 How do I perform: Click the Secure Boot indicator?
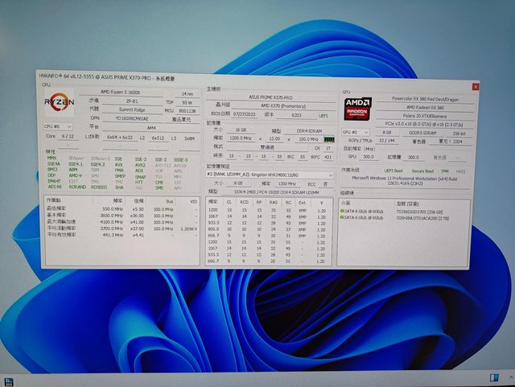(x=424, y=171)
